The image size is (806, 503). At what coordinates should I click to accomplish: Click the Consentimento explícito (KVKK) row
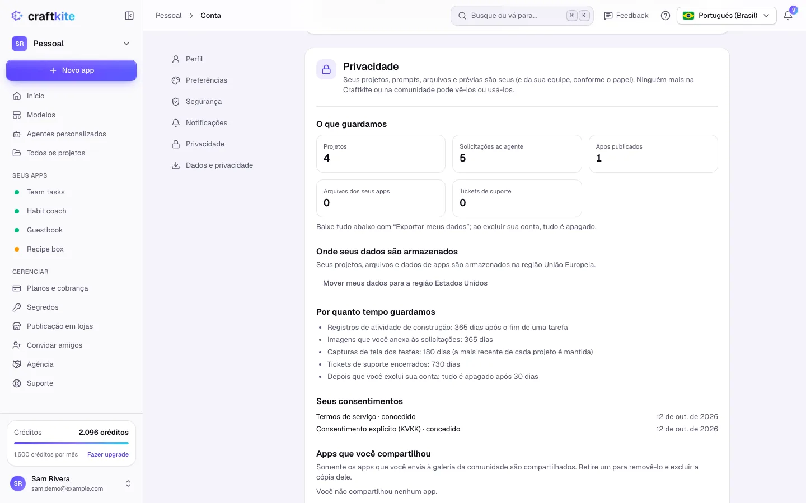pyautogui.click(x=517, y=429)
